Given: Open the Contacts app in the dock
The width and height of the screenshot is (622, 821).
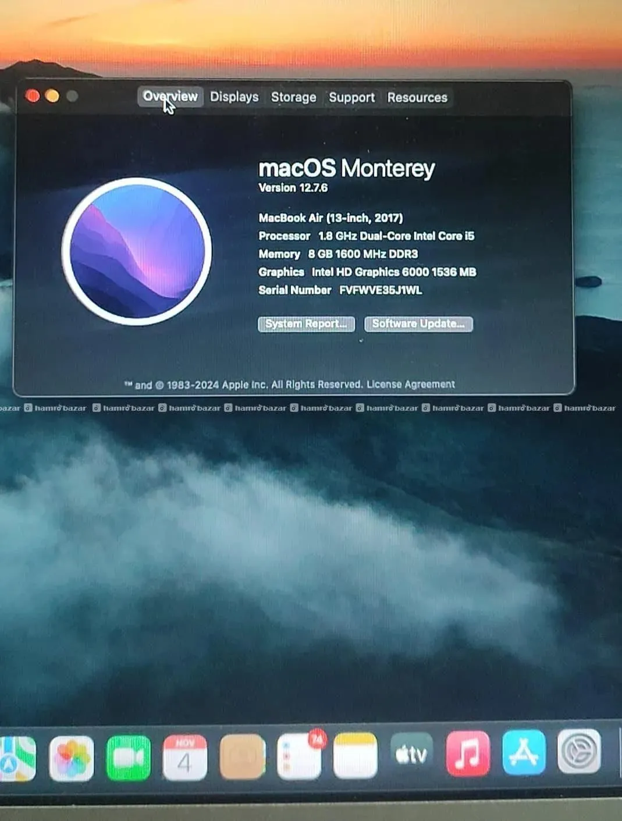Looking at the screenshot, I should [x=243, y=757].
